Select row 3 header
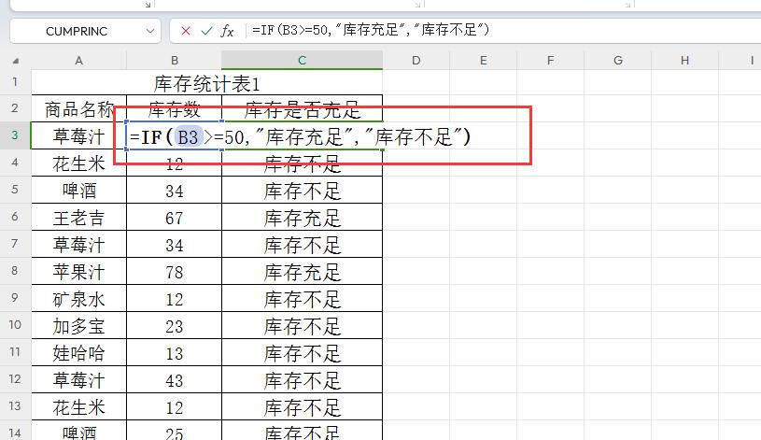Viewport: 761px width, 440px height. pyautogui.click(x=15, y=135)
